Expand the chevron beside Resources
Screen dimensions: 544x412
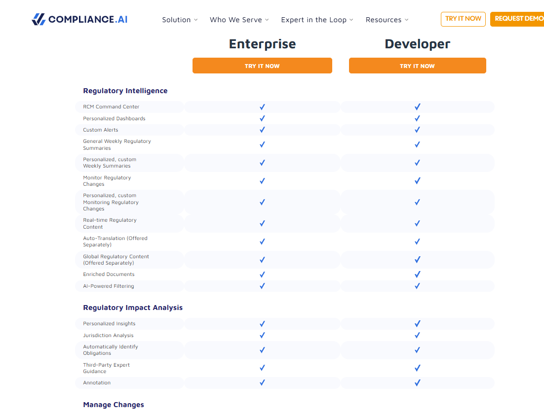(x=407, y=20)
